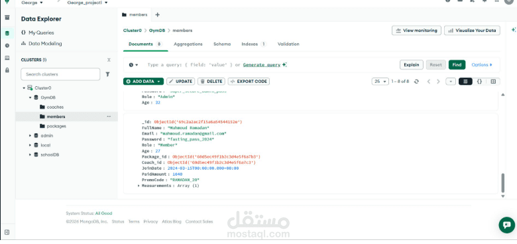Open the George_project1 project dropdown
Viewport: 517px width, 244px height.
click(87, 3)
